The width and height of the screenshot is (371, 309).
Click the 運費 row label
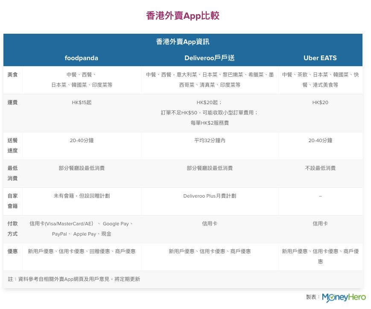click(x=12, y=102)
